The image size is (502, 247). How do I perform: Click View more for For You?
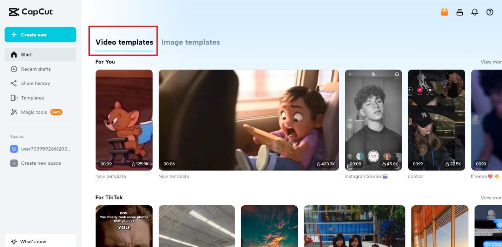tap(491, 62)
